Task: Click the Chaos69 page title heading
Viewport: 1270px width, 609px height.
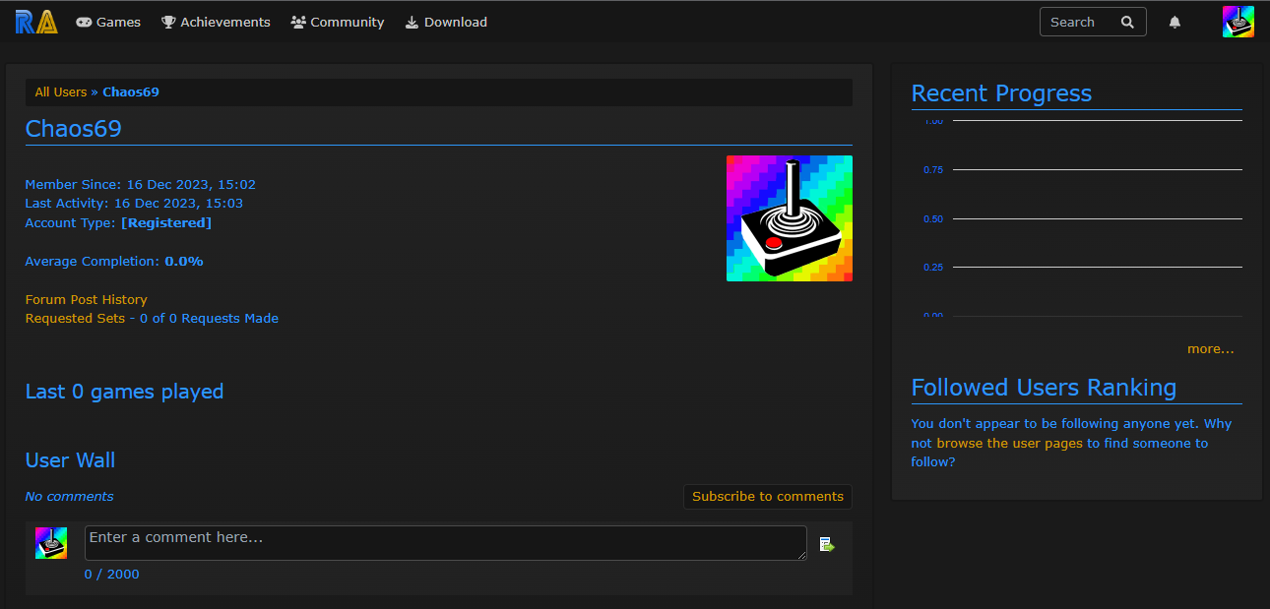Action: 73,129
